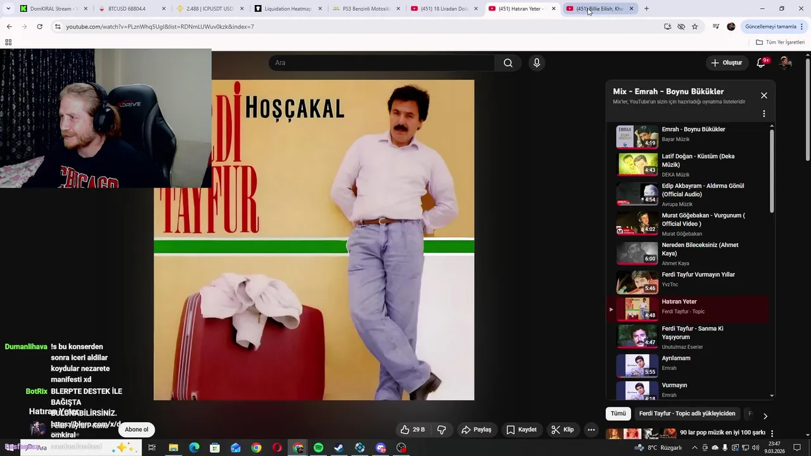Click the YouTube search magnifier button
Viewport: 811px width, 456px height.
[x=508, y=63]
